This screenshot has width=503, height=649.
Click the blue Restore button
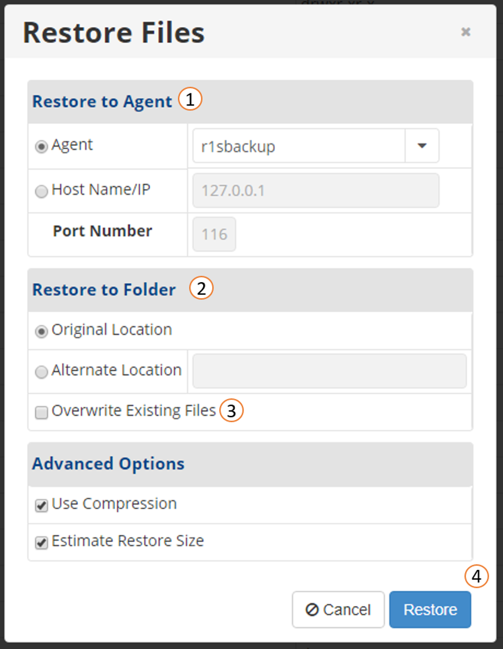(430, 609)
